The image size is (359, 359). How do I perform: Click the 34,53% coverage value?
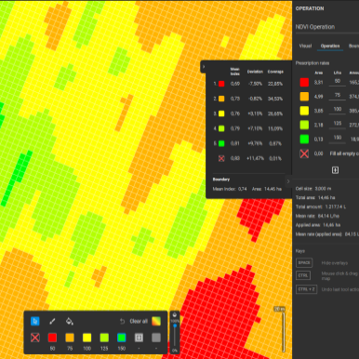[275, 99]
